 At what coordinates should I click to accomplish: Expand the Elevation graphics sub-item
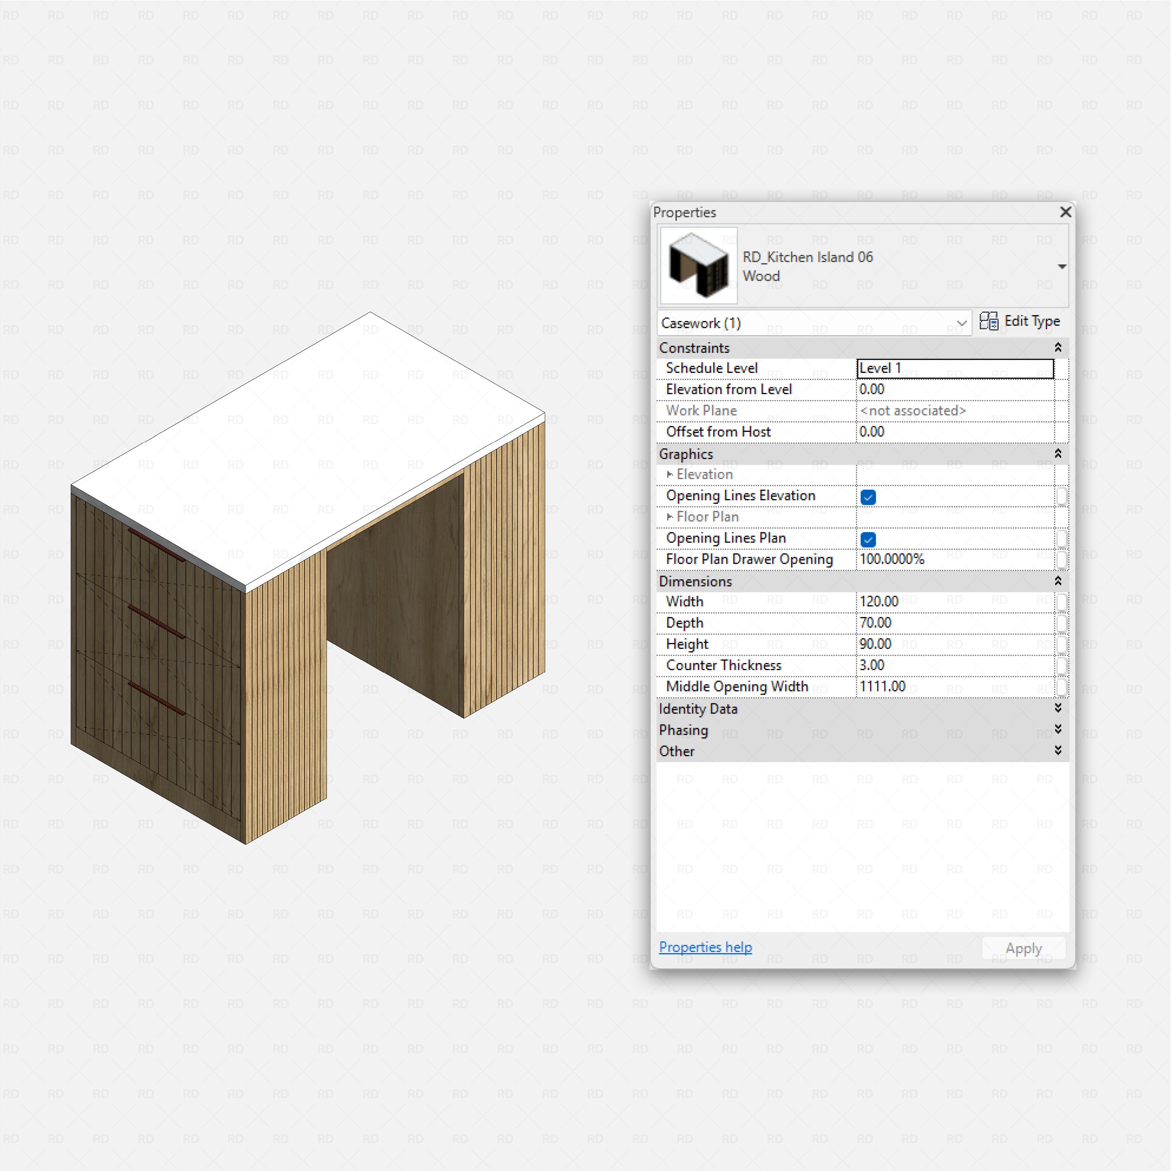point(670,475)
